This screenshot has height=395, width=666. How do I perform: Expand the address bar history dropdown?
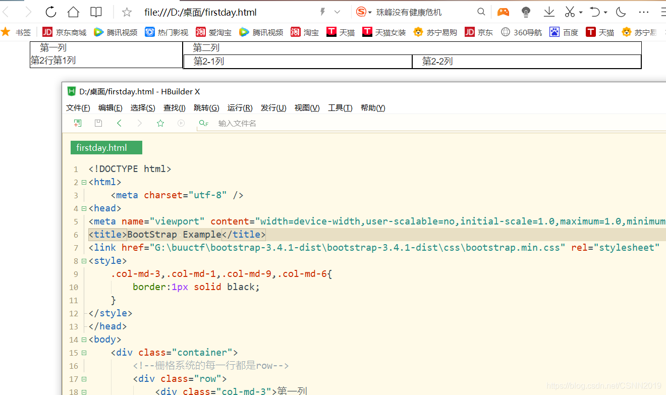pos(337,12)
